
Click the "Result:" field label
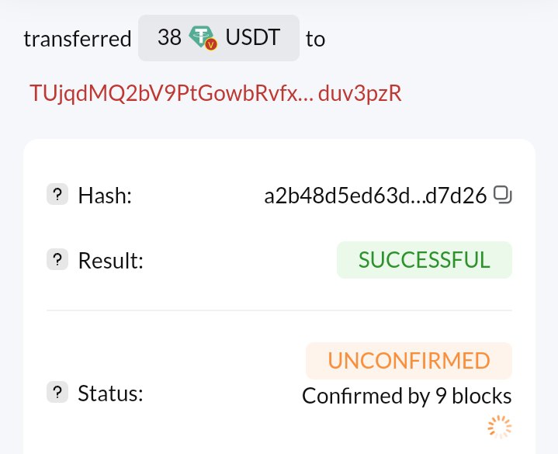tap(111, 261)
